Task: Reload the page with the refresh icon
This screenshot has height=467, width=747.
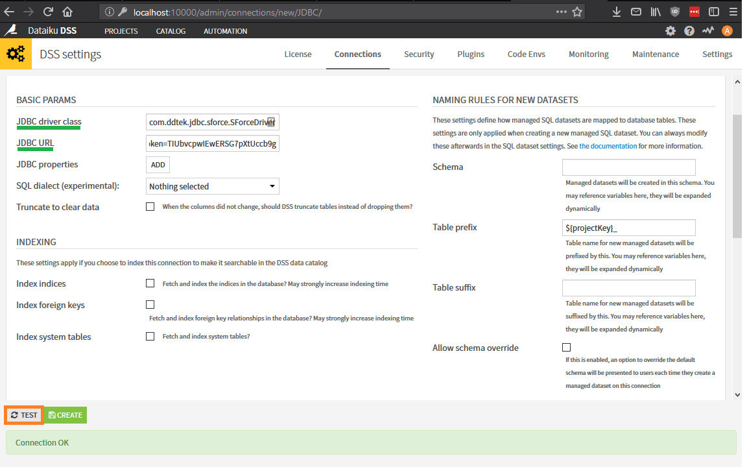Action: coord(49,11)
